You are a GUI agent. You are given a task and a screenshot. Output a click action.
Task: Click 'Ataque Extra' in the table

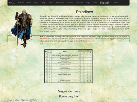[x=65, y=60]
